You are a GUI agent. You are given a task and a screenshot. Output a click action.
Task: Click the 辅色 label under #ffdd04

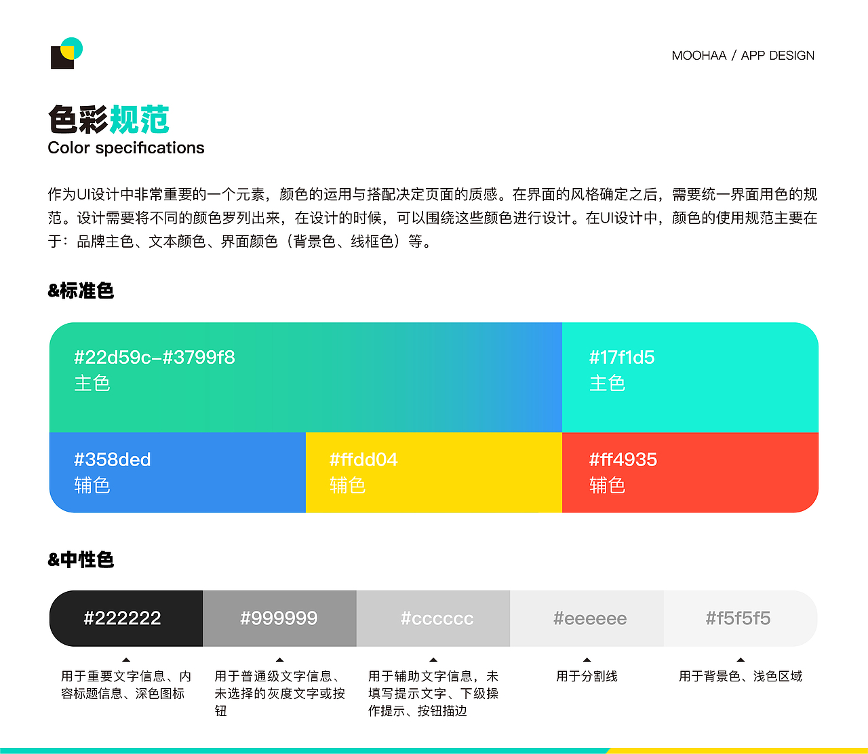pyautogui.click(x=347, y=485)
